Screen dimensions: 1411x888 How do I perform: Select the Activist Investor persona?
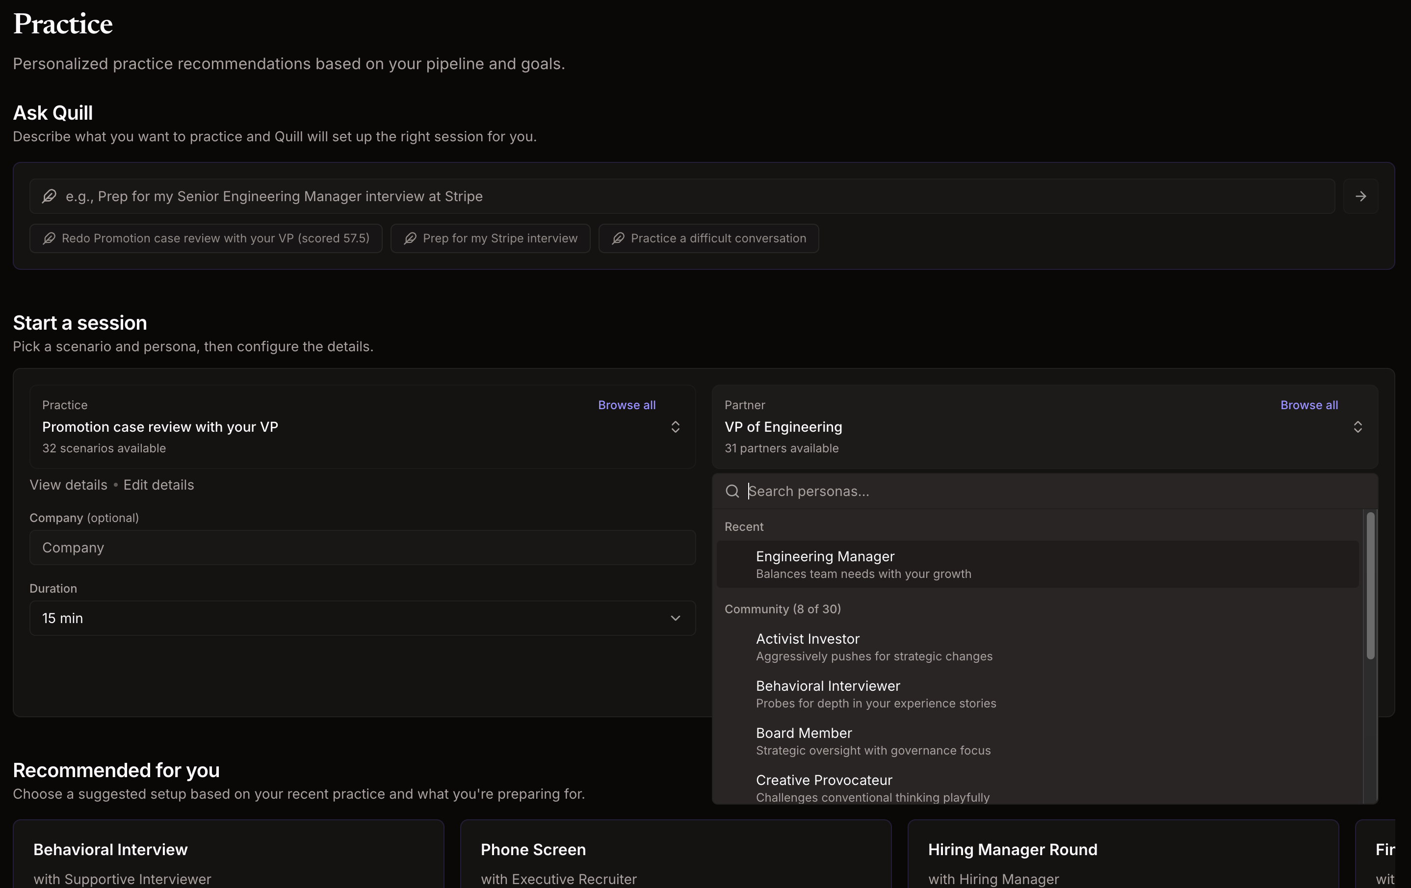1037,647
